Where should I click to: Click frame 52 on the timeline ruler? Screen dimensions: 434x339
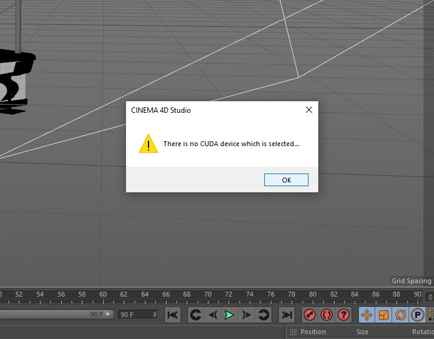19,294
